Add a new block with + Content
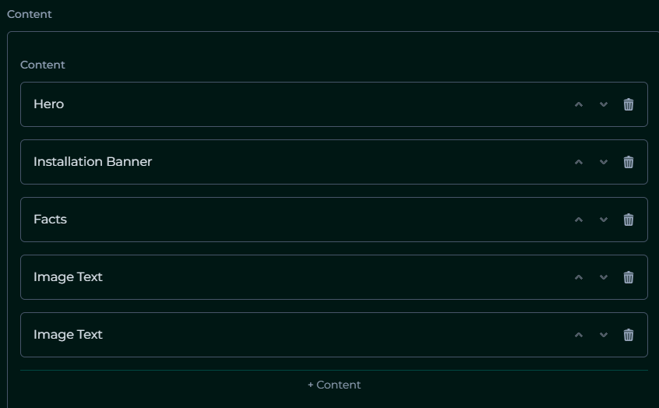The height and width of the screenshot is (408, 659). pyautogui.click(x=334, y=385)
